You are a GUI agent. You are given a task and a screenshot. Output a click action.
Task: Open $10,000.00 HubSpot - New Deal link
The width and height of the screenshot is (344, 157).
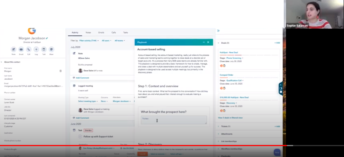234,97
